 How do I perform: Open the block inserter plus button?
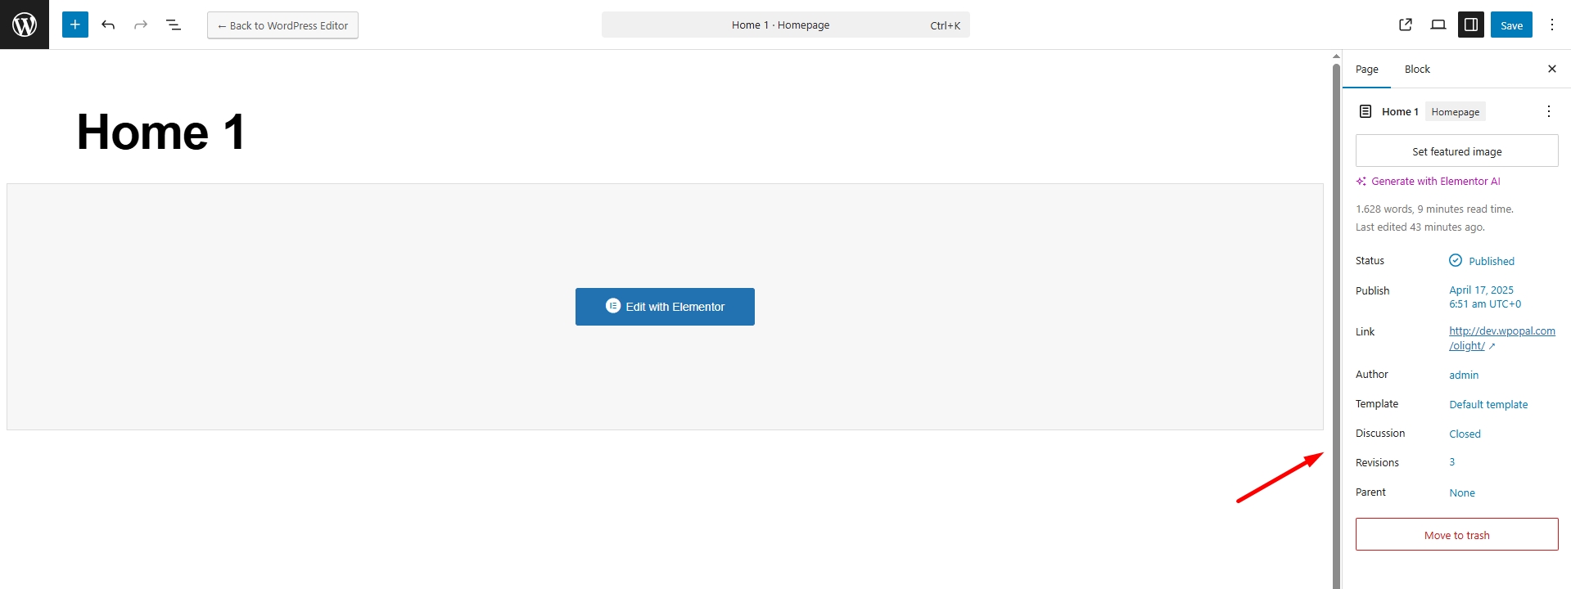pos(74,25)
